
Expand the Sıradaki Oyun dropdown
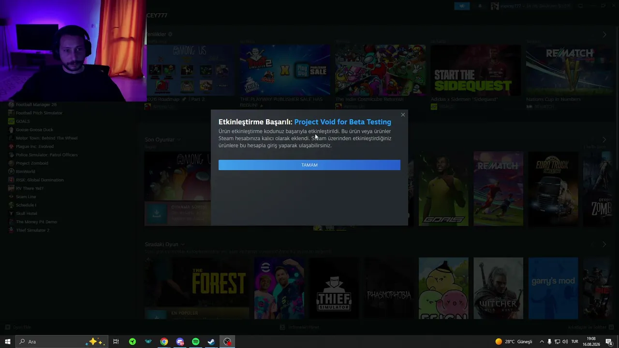point(182,245)
